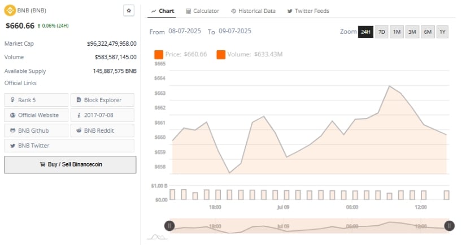Open the BNB Twitter link

click(x=69, y=146)
